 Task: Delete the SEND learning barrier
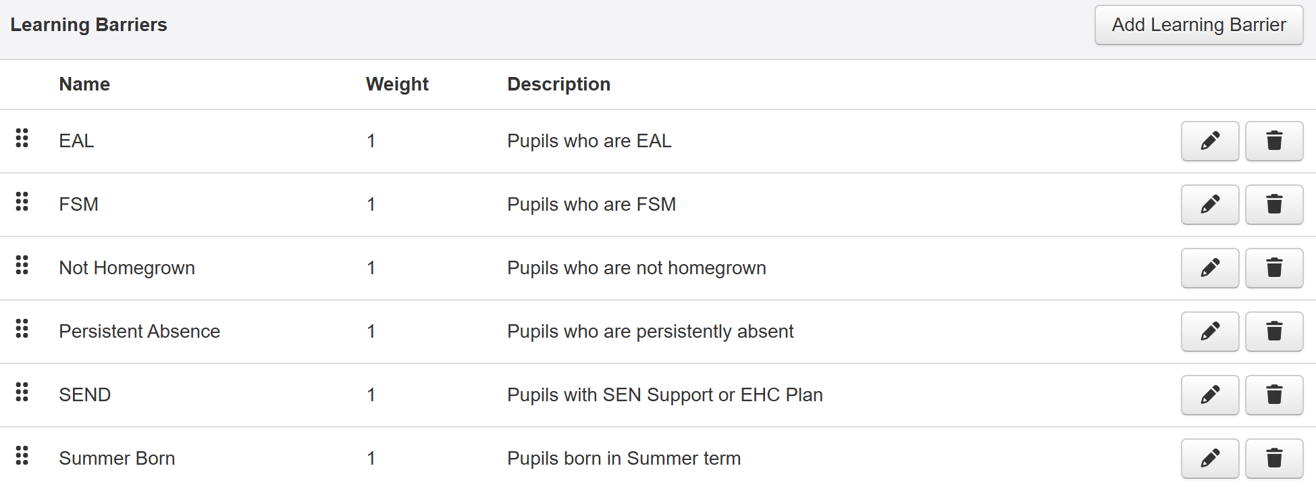point(1274,395)
